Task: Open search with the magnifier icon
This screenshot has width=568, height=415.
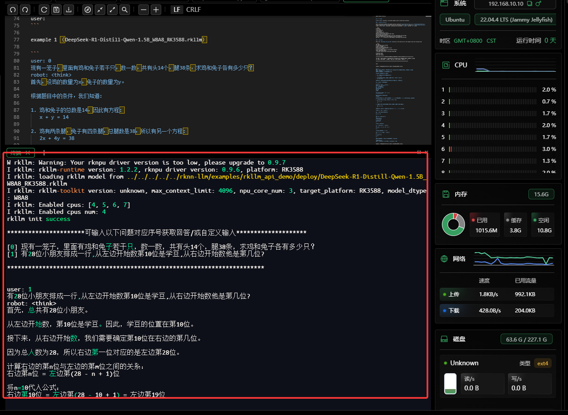Action: pos(125,9)
